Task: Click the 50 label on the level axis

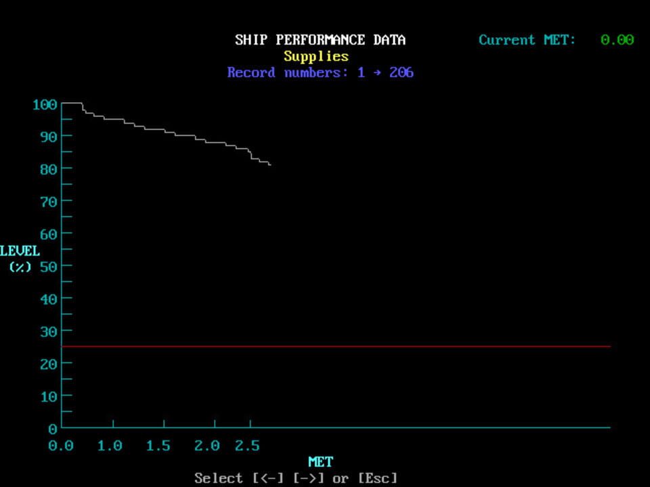Action: [x=47, y=266]
